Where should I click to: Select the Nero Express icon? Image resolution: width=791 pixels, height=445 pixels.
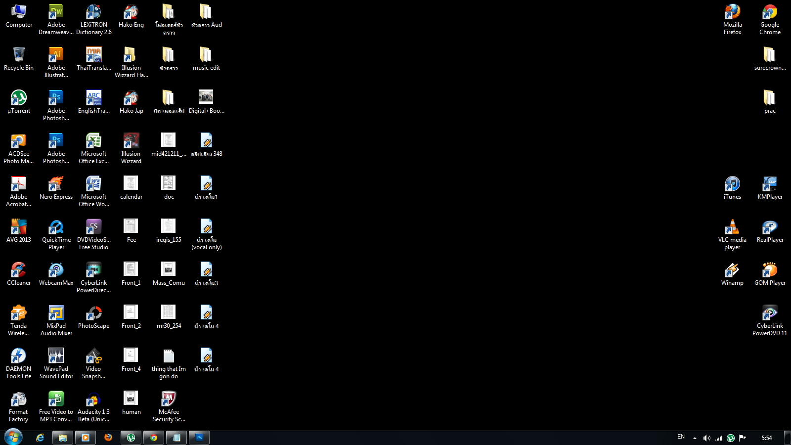tap(56, 188)
